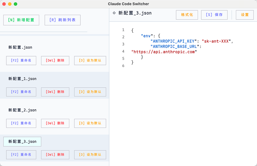This screenshot has height=166, width=257.
Task: Click the https://api.anthropic.com URL string
Action: point(164,52)
